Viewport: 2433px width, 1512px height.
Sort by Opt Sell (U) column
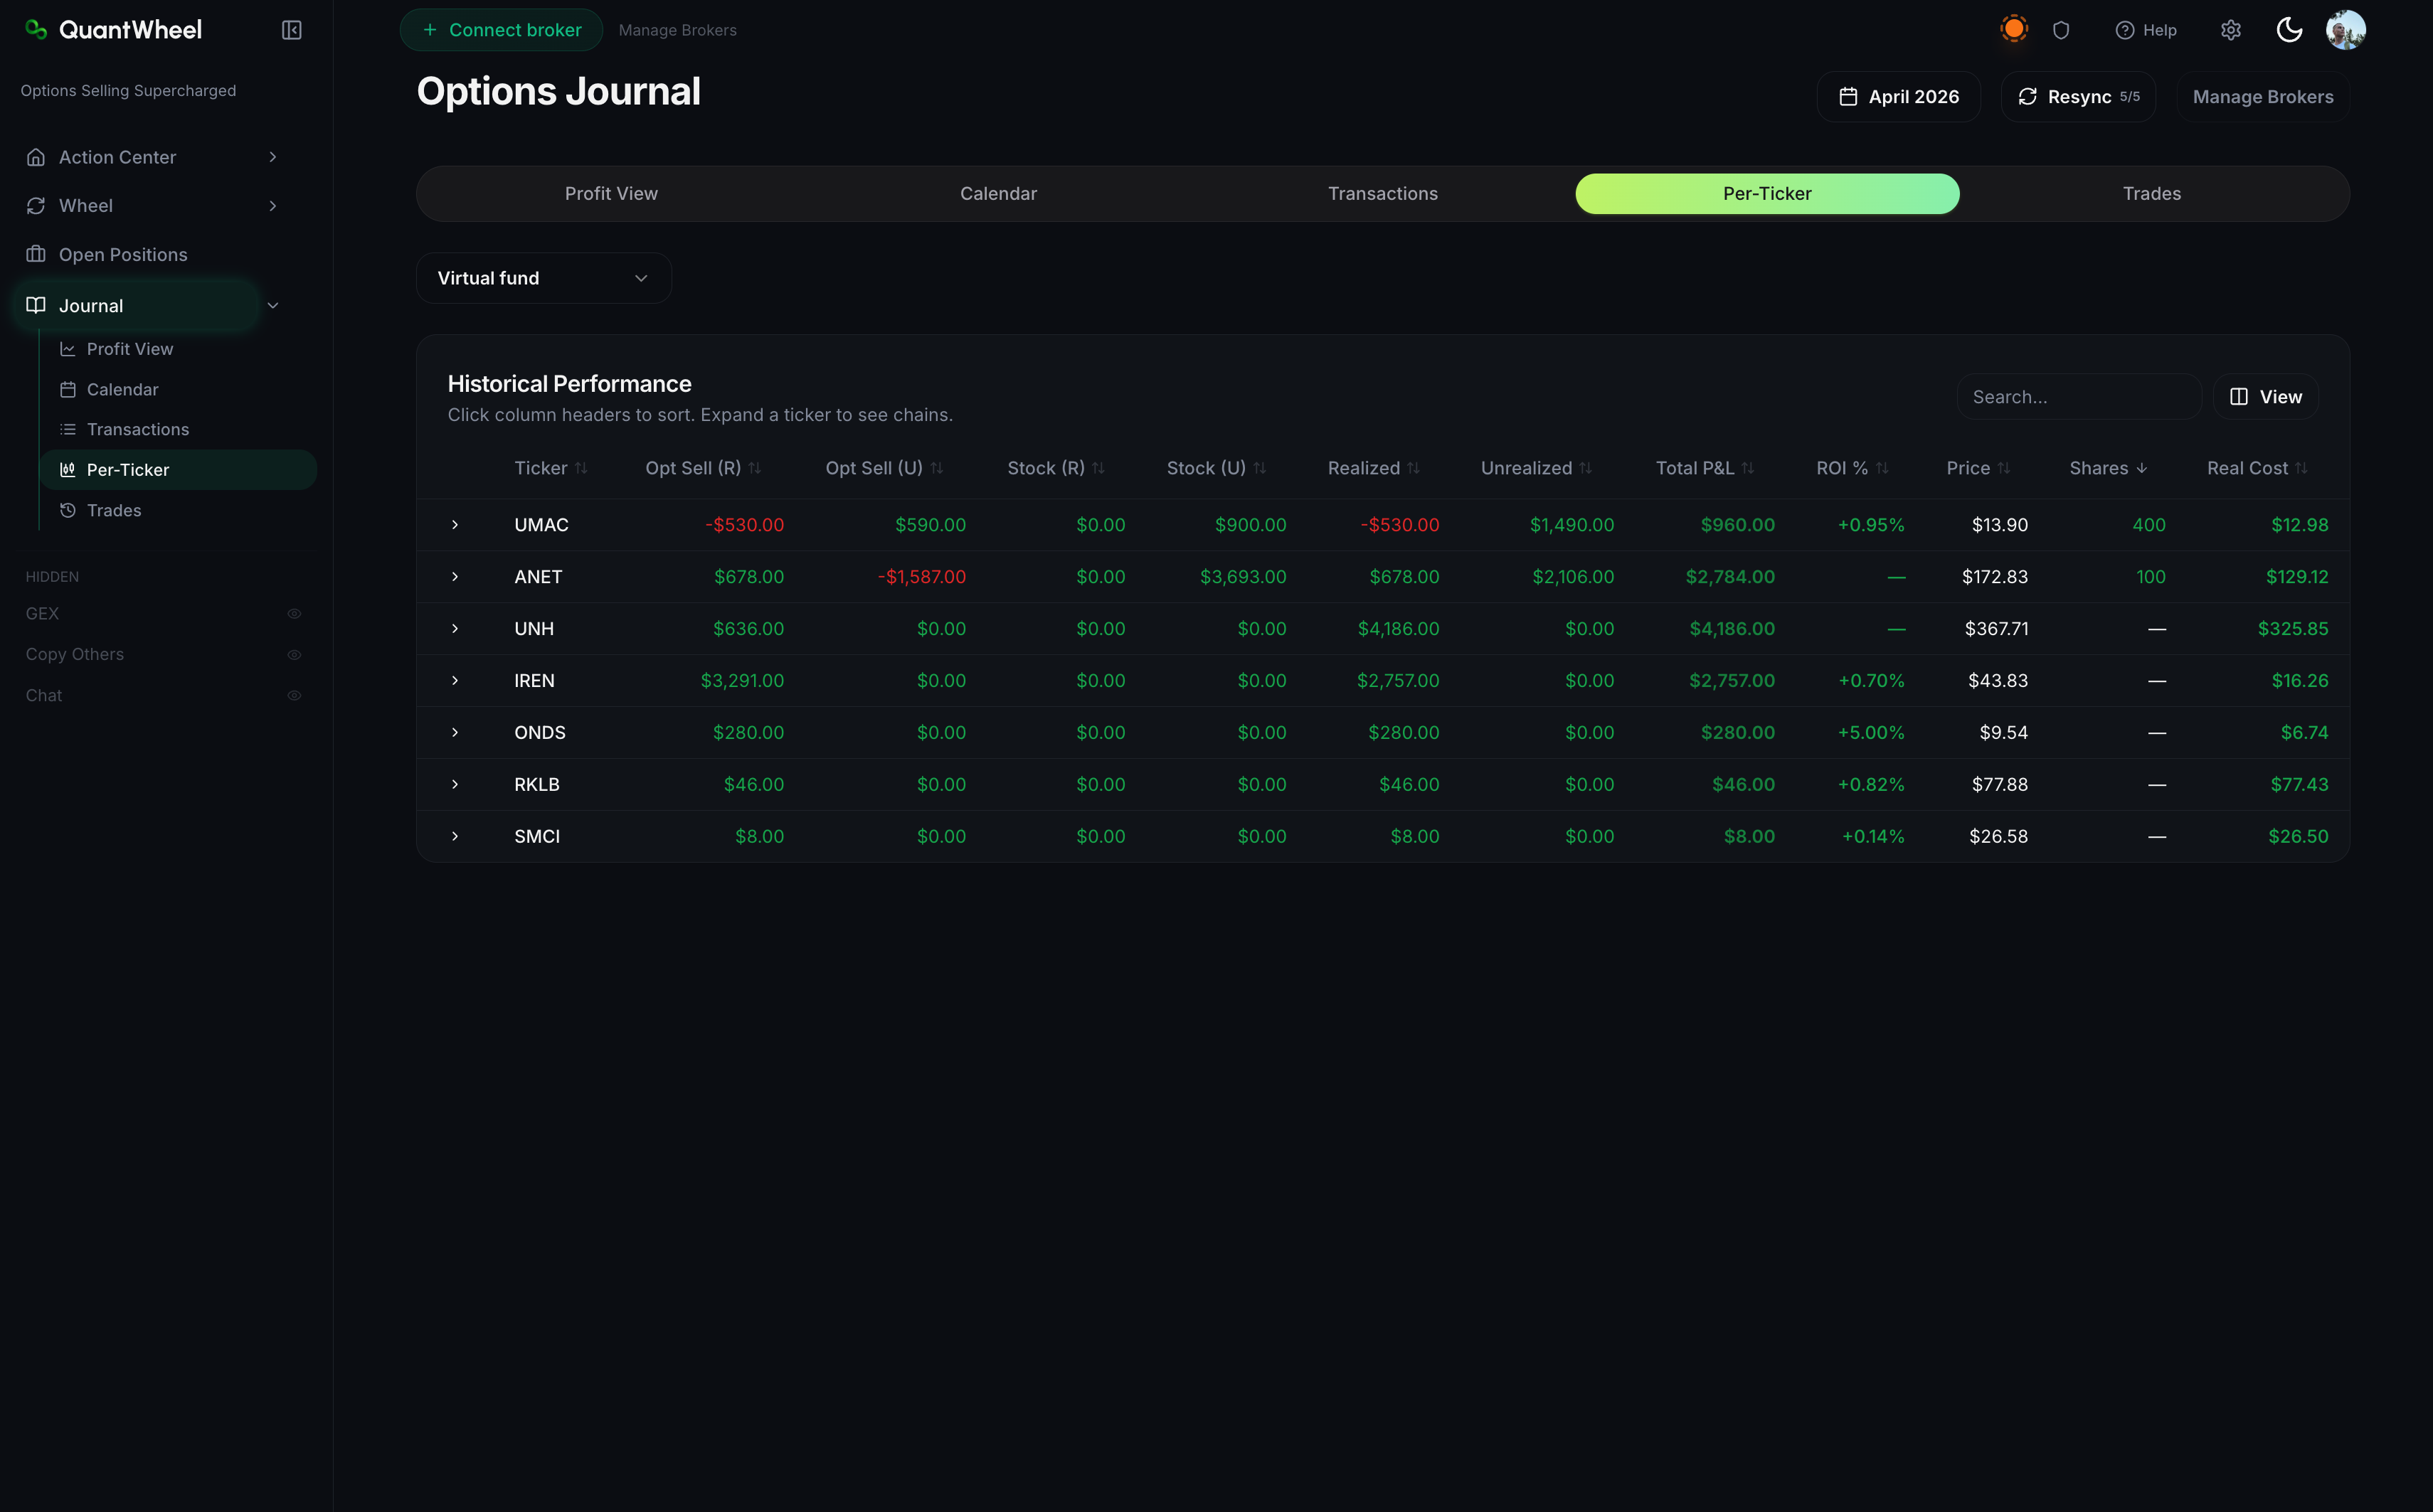click(x=884, y=469)
